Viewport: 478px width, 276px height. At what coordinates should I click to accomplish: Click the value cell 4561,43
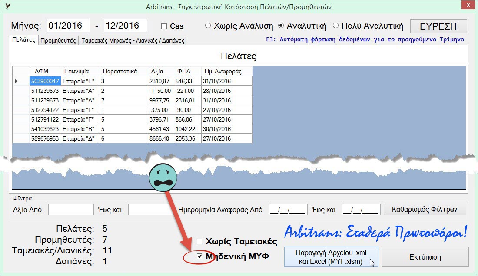pyautogui.click(x=161, y=129)
